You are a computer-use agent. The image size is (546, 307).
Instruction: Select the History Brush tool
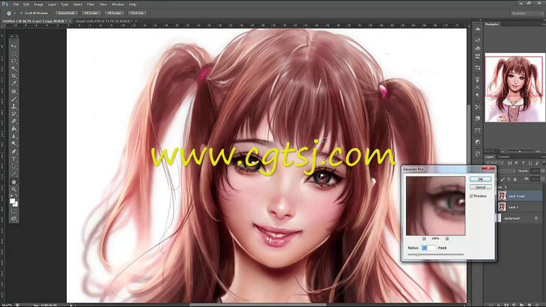tap(14, 114)
